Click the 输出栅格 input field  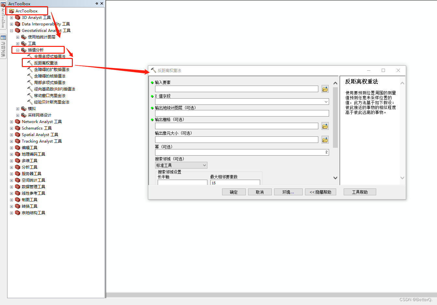point(237,126)
